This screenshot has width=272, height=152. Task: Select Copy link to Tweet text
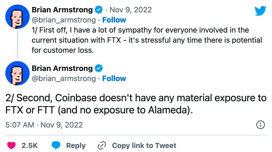coord(144,146)
